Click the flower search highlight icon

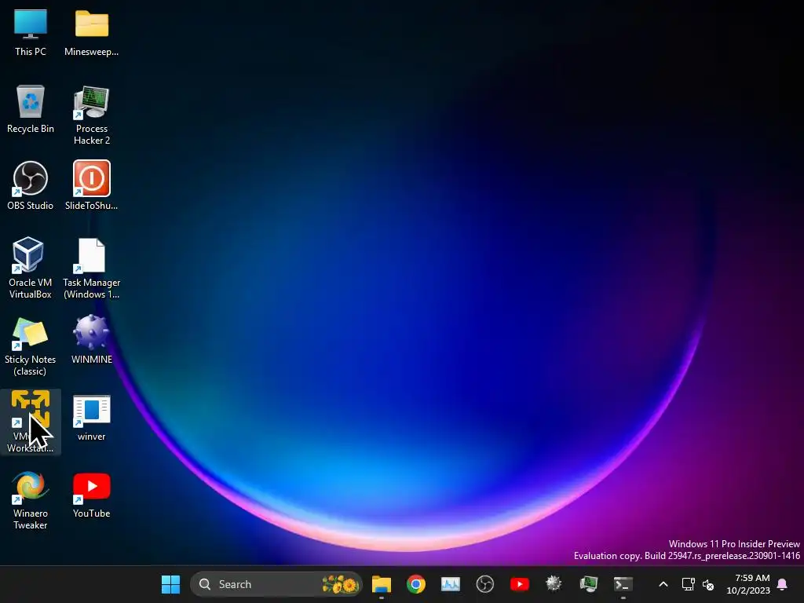(339, 584)
